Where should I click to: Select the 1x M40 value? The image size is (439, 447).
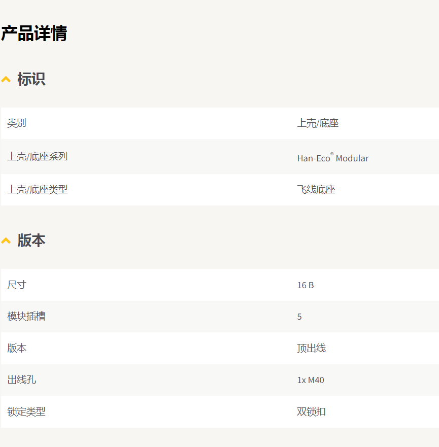coord(311,380)
